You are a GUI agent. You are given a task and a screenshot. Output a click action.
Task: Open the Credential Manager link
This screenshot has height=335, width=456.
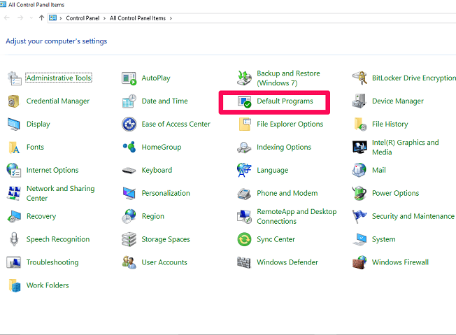[58, 101]
